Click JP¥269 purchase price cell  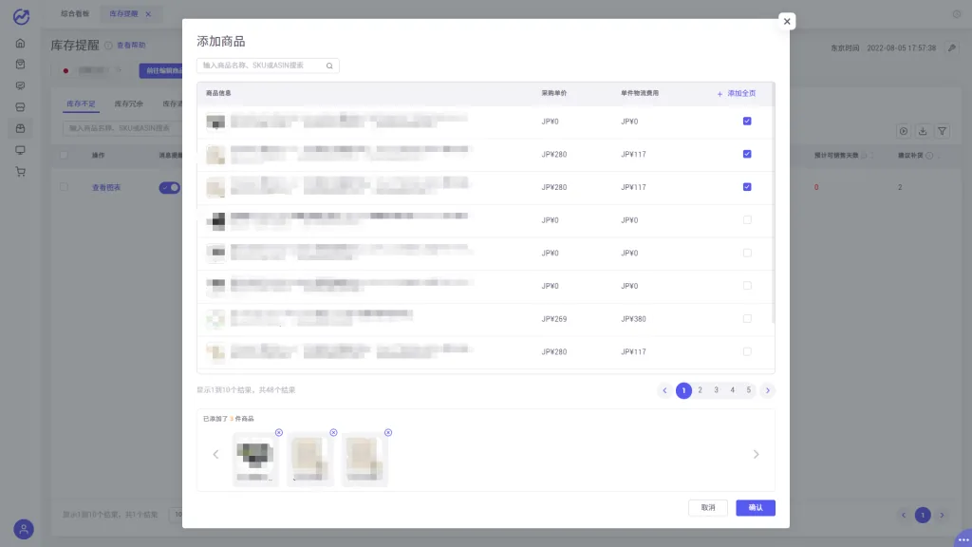click(554, 319)
